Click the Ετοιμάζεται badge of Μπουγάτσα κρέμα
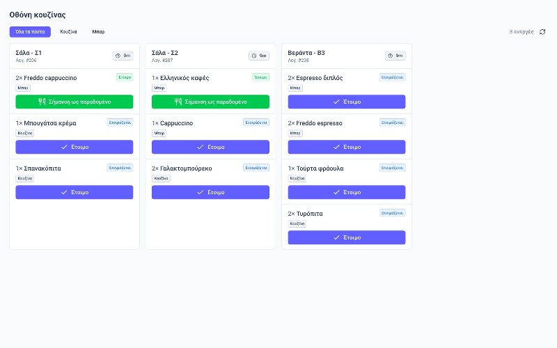This screenshot has width=557, height=348. [x=120, y=122]
